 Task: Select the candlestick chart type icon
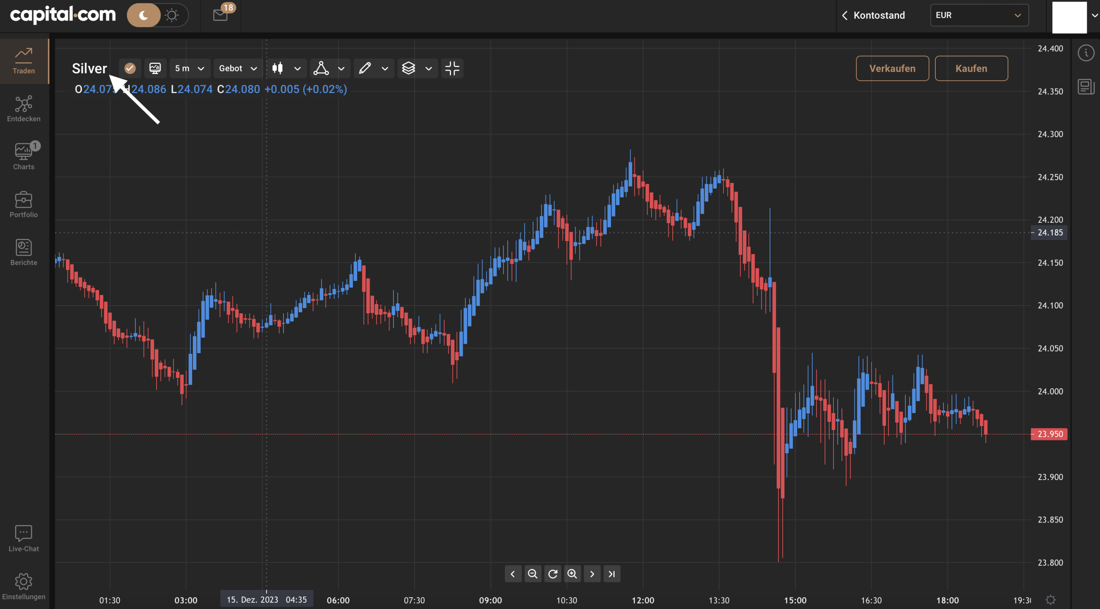pyautogui.click(x=278, y=68)
